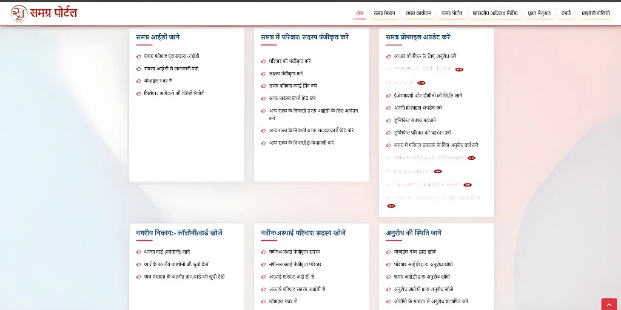
Task: Click समग्र प्रोफाइल अपडेट करें card heading
Action: pyautogui.click(x=418, y=37)
